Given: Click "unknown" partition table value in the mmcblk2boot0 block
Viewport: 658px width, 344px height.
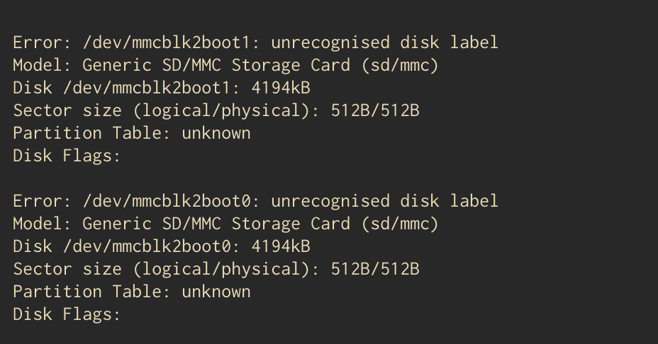Looking at the screenshot, I should click(216, 292).
